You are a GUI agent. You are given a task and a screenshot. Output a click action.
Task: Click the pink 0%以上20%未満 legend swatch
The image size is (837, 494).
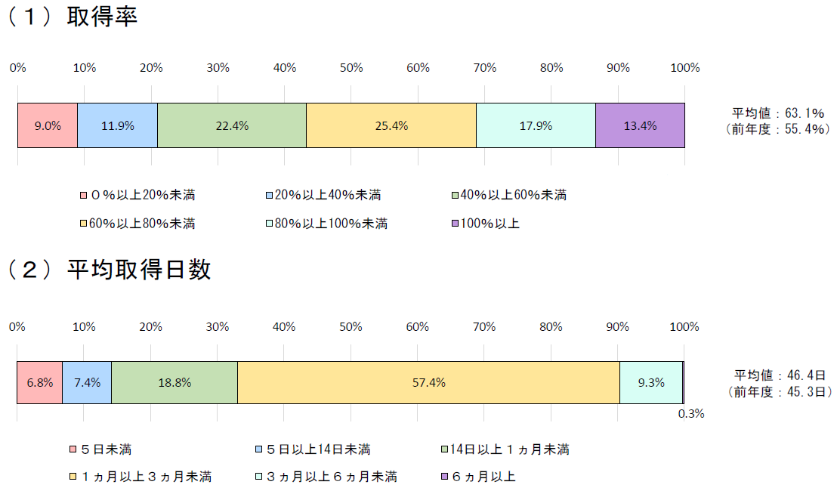83,196
